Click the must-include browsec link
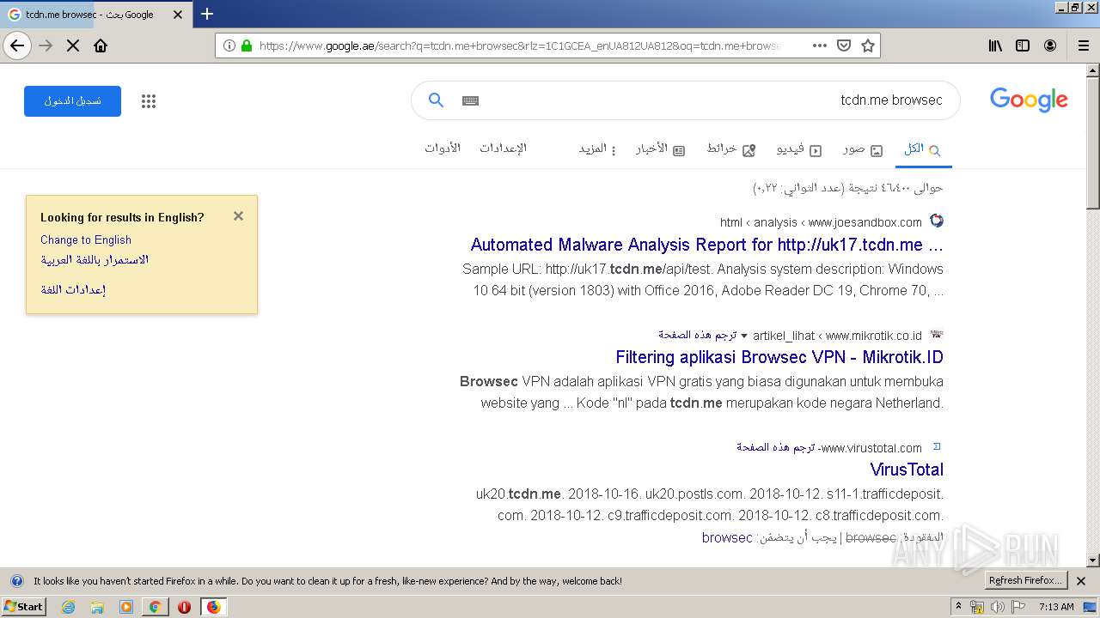This screenshot has height=618, width=1100. (x=727, y=538)
